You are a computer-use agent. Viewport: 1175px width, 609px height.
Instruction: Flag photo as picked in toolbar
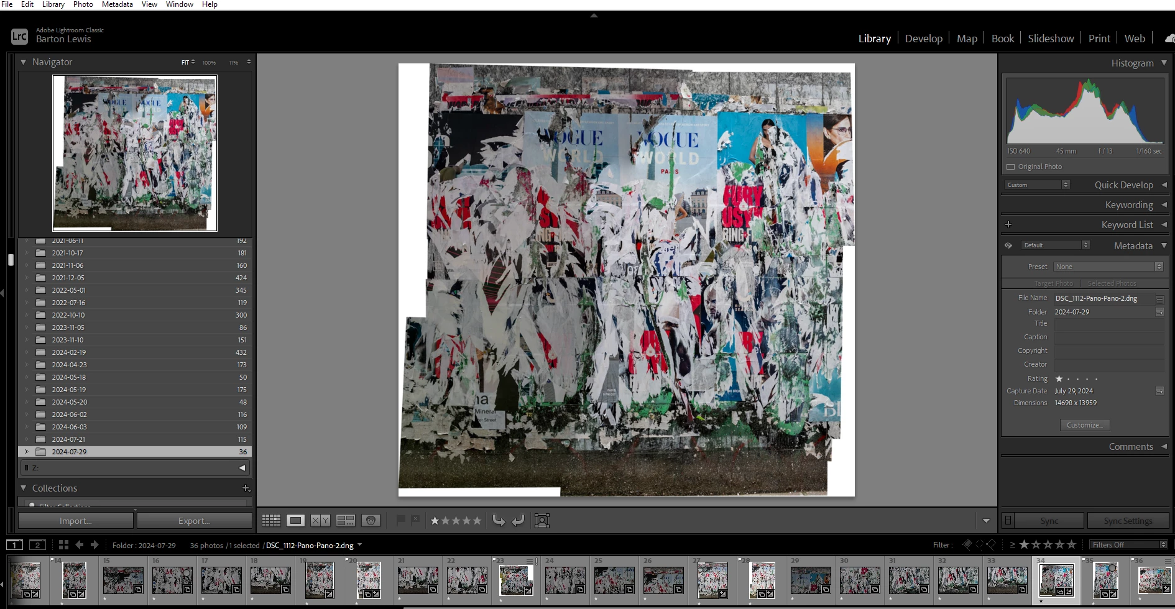click(401, 520)
